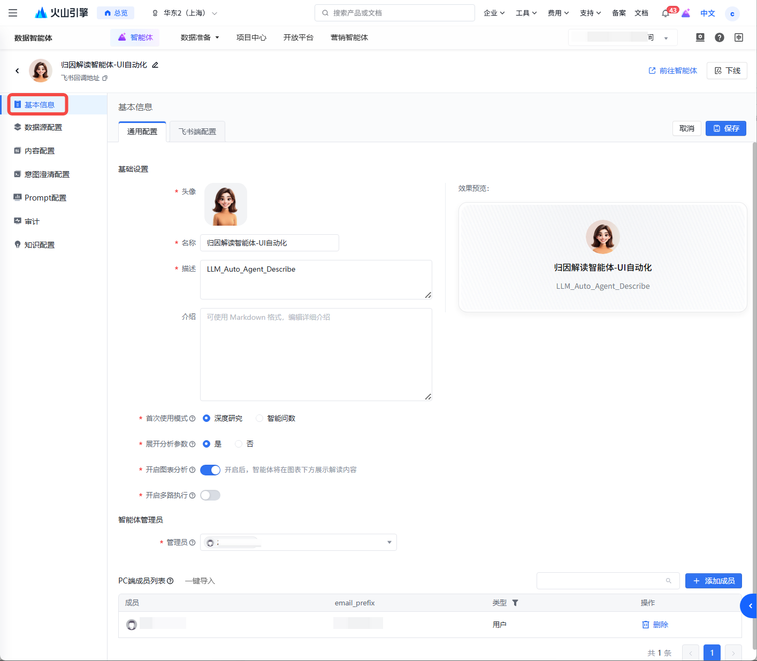
Task: Click the 下线 button
Action: pyautogui.click(x=727, y=71)
